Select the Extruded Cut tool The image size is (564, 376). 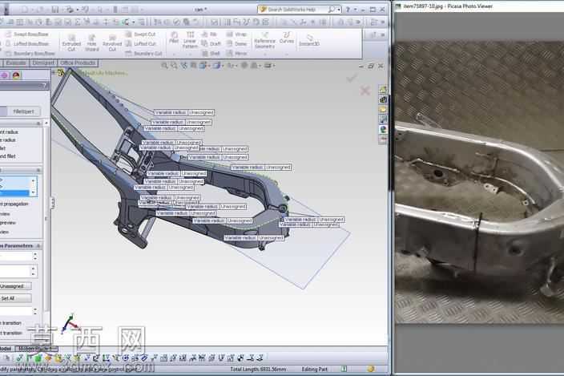71,42
